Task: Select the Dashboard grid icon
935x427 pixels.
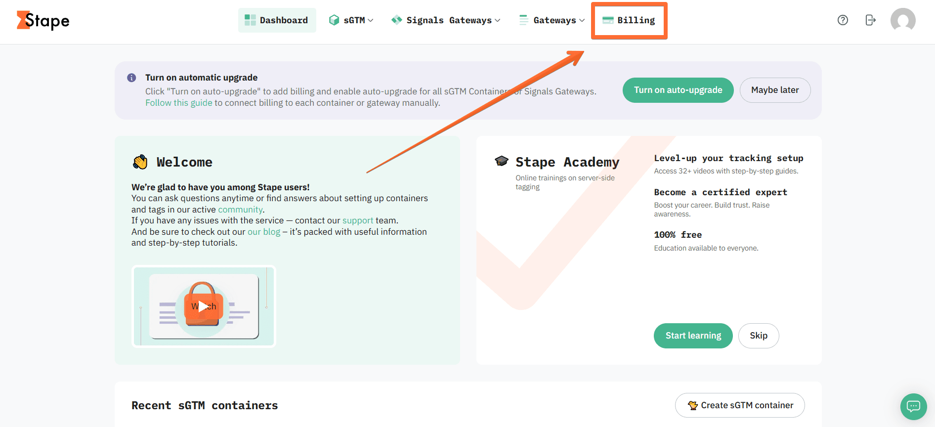Action: [249, 20]
